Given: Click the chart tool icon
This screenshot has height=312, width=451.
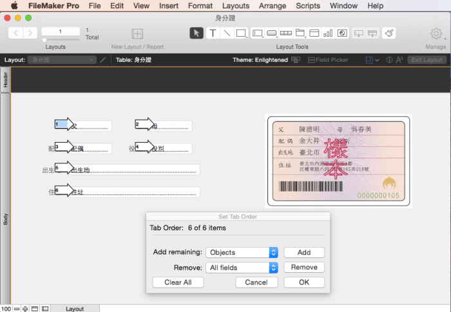Looking at the screenshot, I should tap(328, 33).
